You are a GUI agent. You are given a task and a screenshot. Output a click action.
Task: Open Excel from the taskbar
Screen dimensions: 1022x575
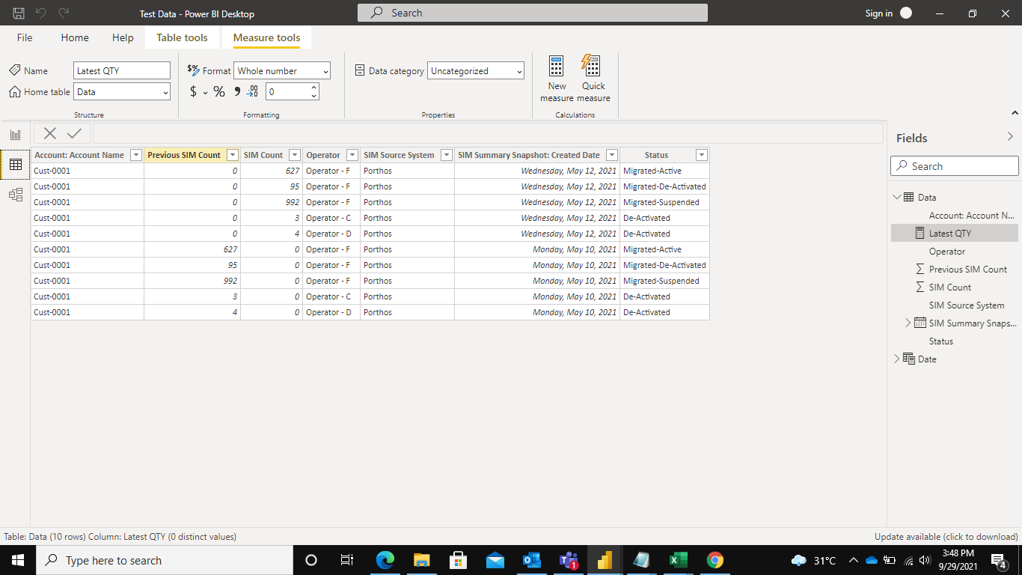(x=678, y=560)
